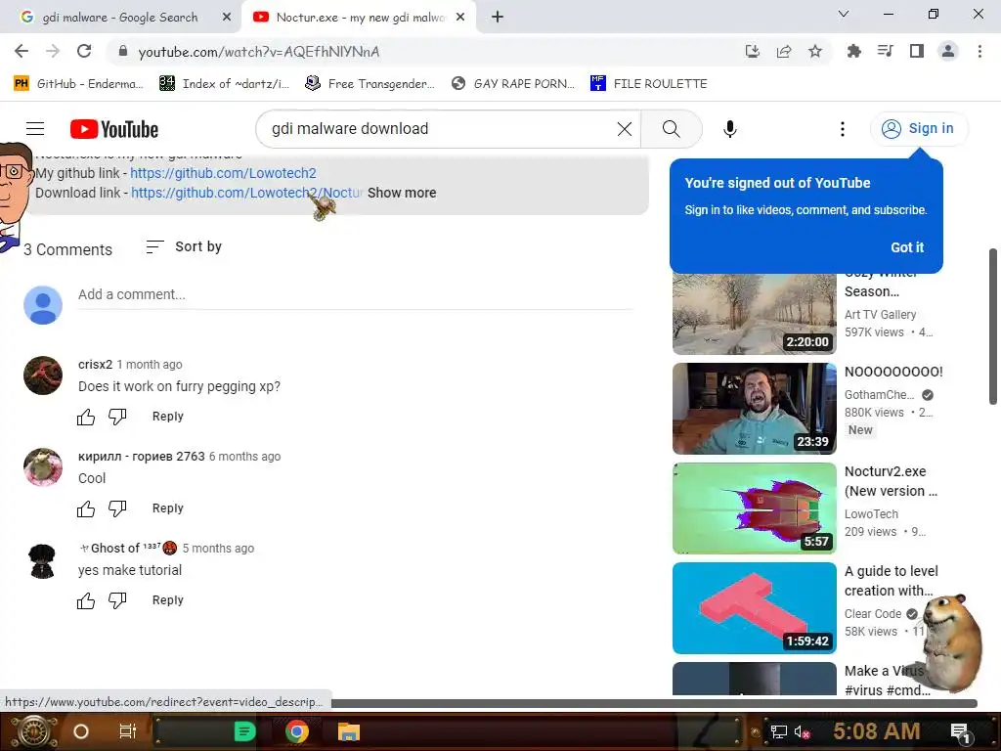View site information lock icon

tap(123, 51)
